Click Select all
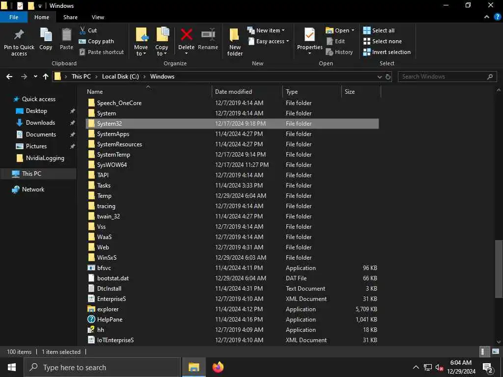 379,30
